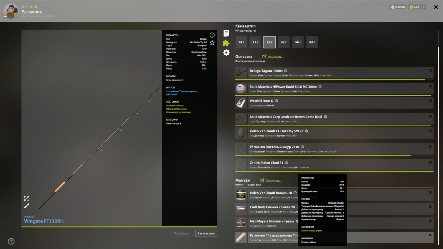The width and height of the screenshot is (443, 249).
Task: Click the Helen Van Zandt Ваниль 18 thumbnail
Action: tap(241, 195)
